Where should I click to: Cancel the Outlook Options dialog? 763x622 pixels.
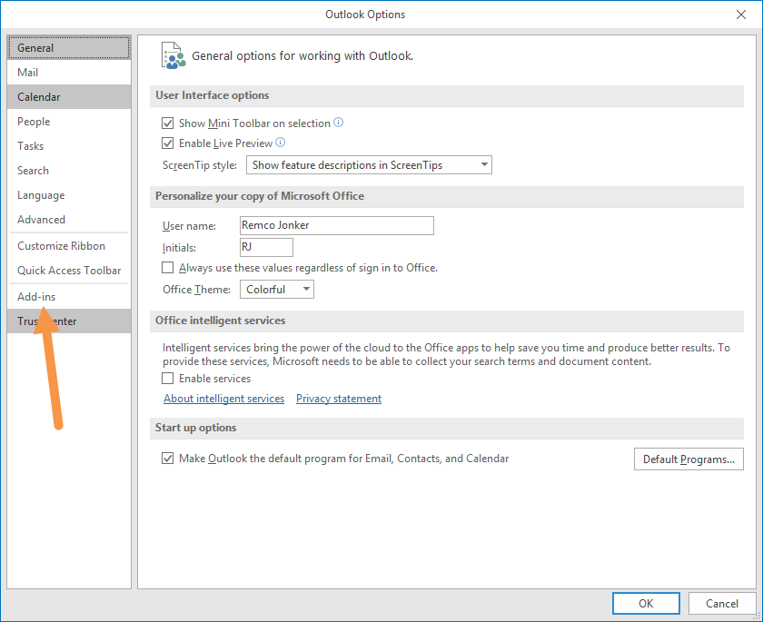pos(721,604)
